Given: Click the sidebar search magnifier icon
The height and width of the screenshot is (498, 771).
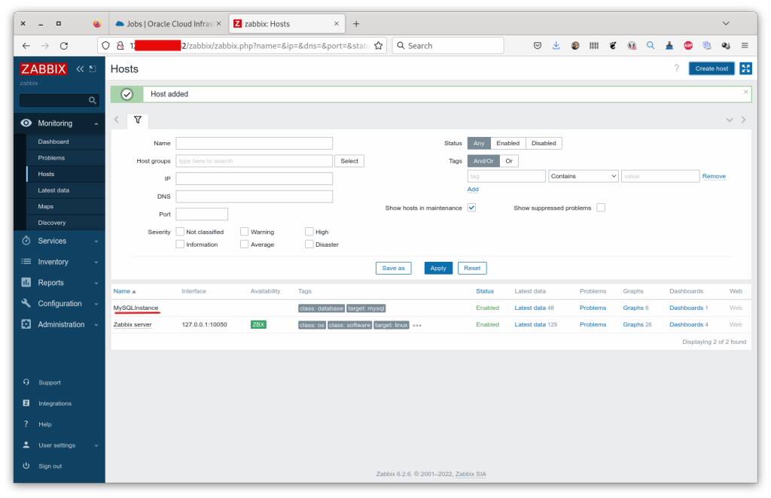Looking at the screenshot, I should (92, 100).
